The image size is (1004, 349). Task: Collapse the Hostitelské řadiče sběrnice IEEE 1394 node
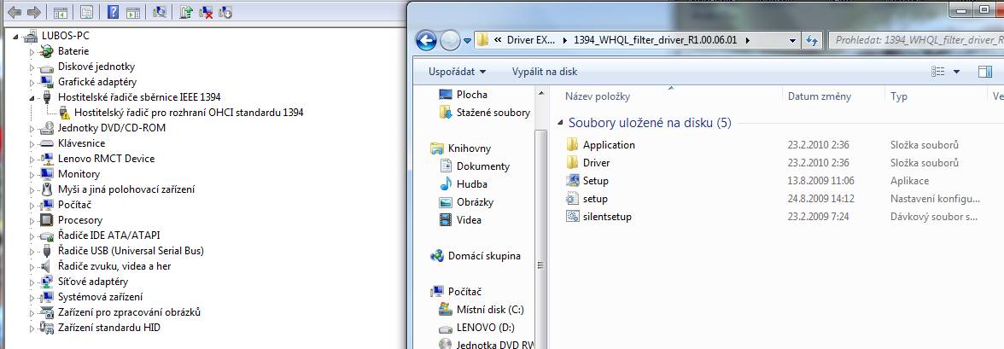point(33,97)
